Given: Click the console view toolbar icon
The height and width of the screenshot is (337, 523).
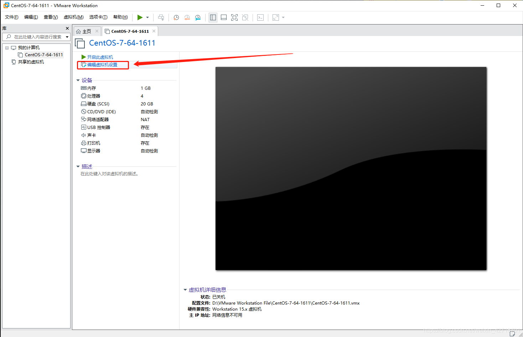Looking at the screenshot, I should 260,17.
